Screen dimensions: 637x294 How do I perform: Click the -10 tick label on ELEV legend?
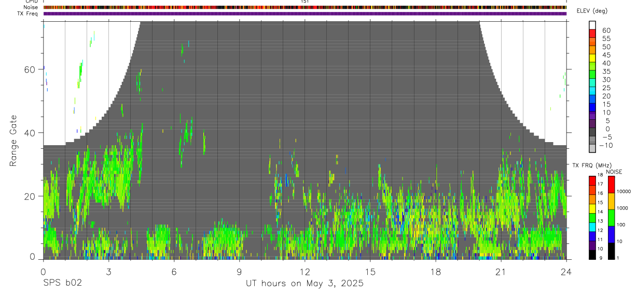[606, 145]
